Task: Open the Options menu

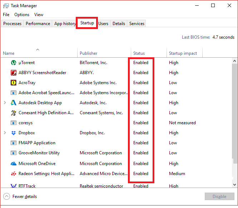Action: [22, 15]
